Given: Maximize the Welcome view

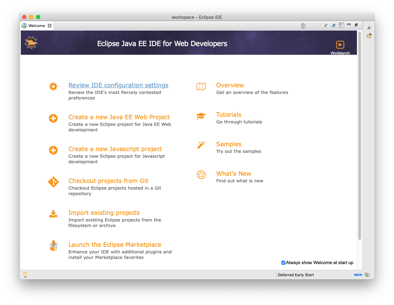Looking at the screenshot, I should click(356, 25).
